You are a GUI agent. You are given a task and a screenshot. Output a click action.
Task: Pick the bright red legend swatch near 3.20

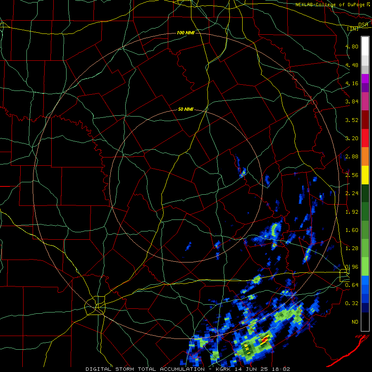tap(365, 138)
